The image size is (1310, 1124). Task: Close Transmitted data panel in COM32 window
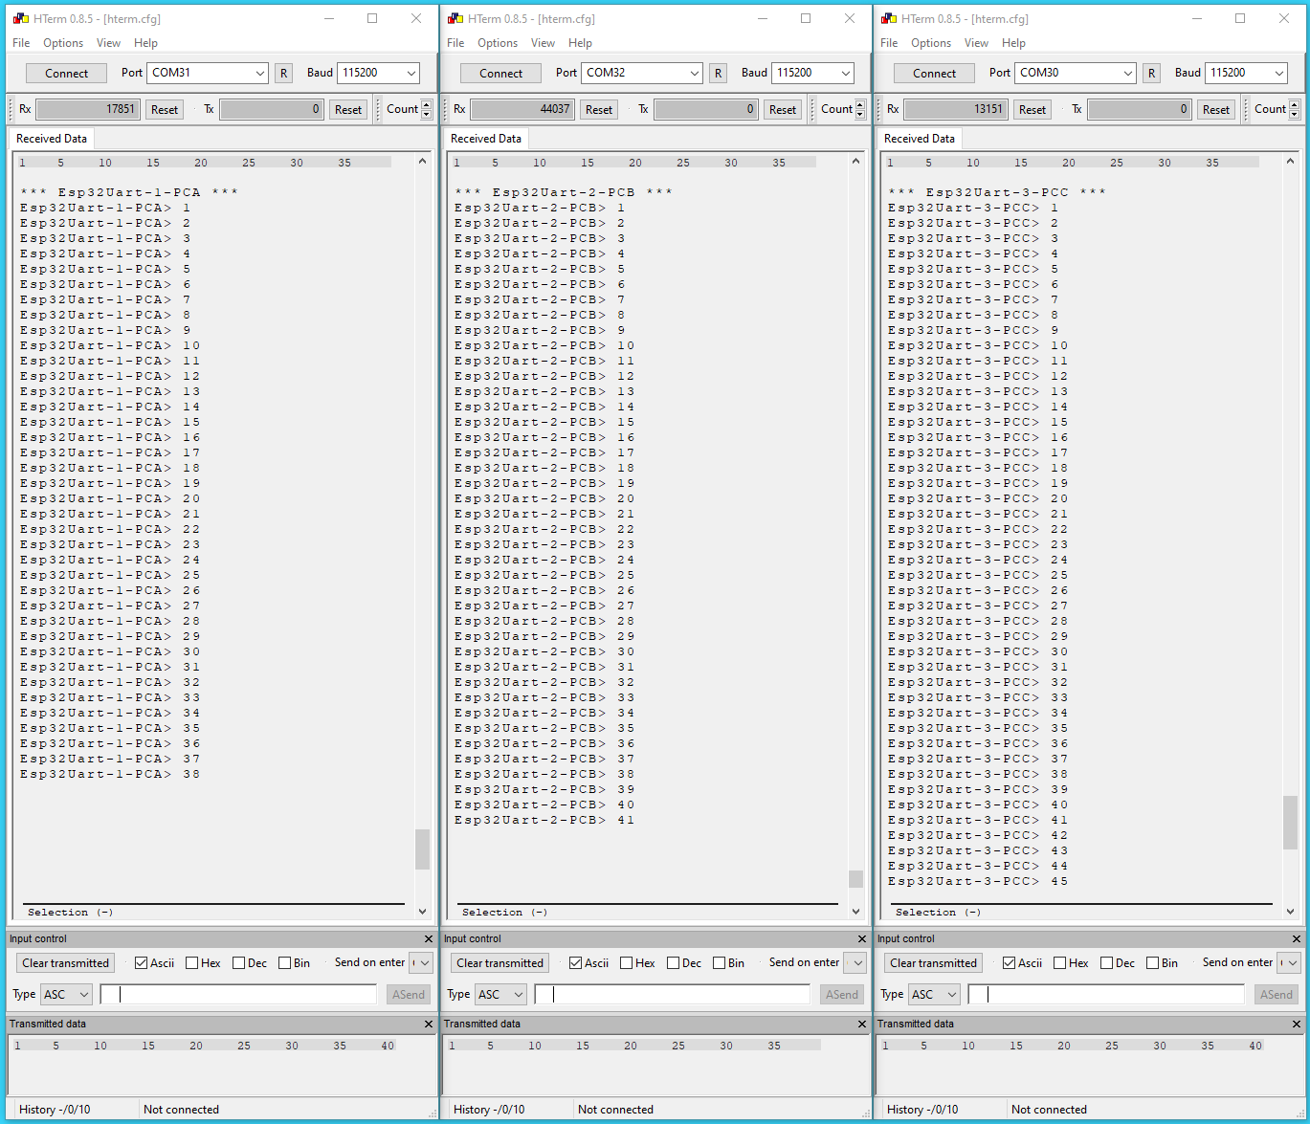pos(861,1025)
